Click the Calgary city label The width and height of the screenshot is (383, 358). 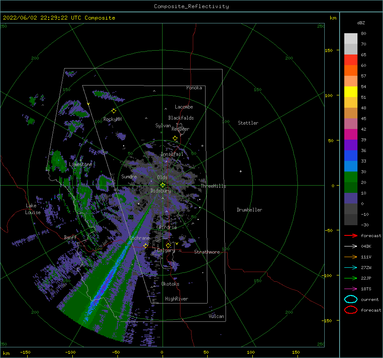tap(166, 250)
